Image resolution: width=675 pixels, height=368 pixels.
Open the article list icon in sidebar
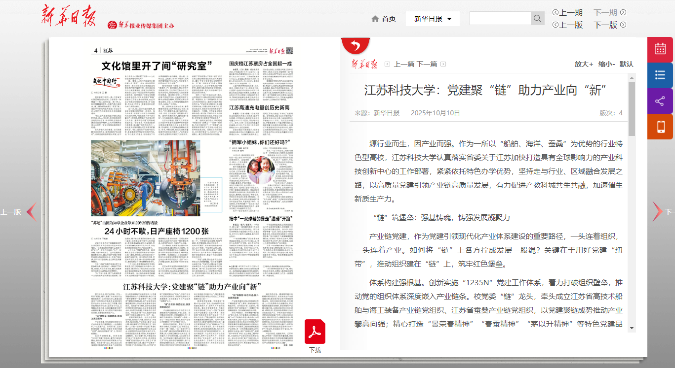click(660, 75)
